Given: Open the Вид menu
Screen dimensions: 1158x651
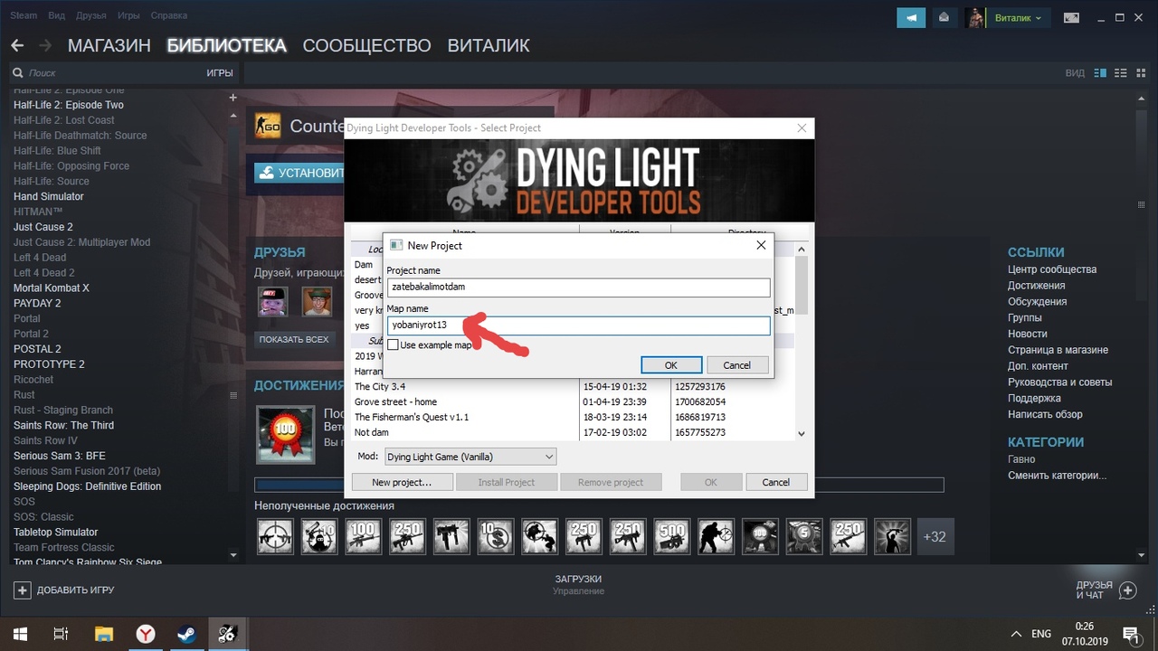Looking at the screenshot, I should [x=55, y=16].
